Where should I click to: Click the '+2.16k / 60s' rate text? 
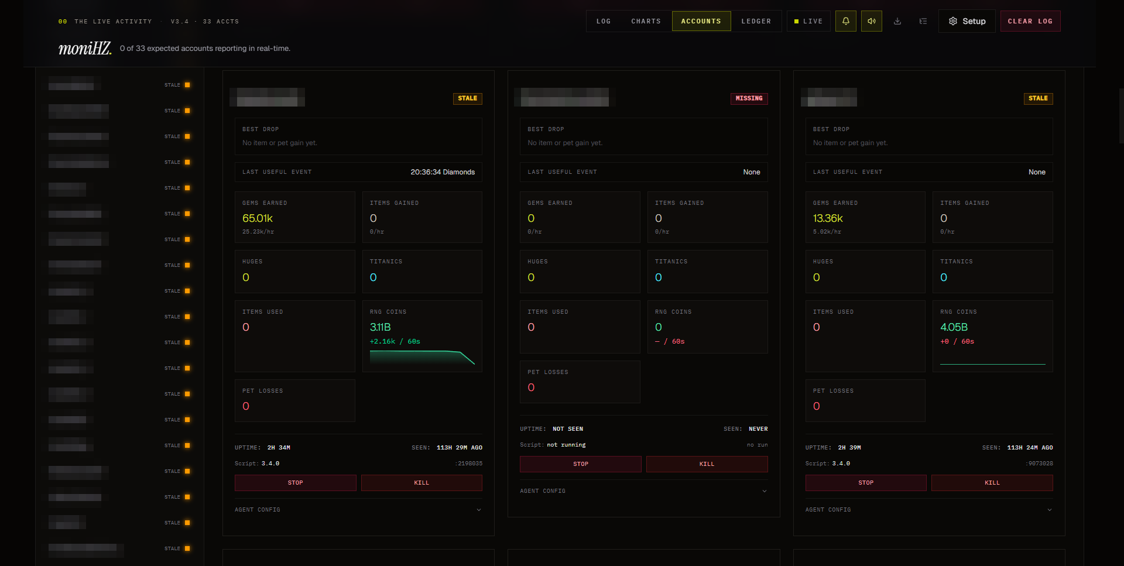point(395,341)
